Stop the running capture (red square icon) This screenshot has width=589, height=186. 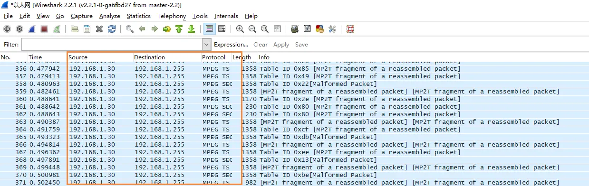44,29
